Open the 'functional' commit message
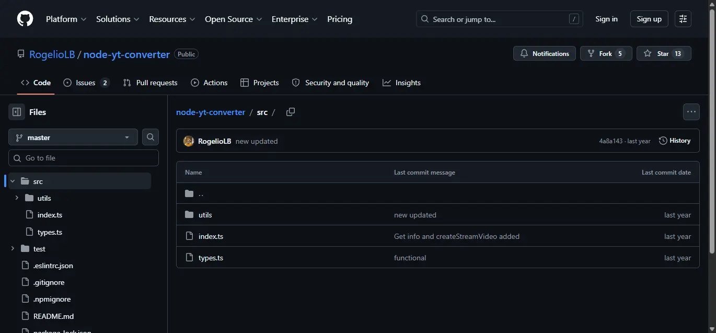Viewport: 716px width, 333px height. point(410,258)
